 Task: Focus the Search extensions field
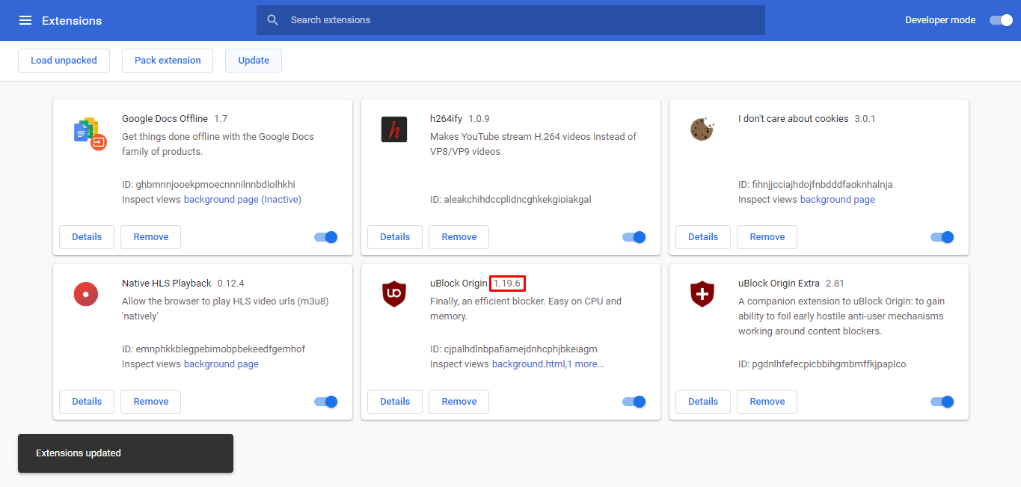tap(511, 20)
